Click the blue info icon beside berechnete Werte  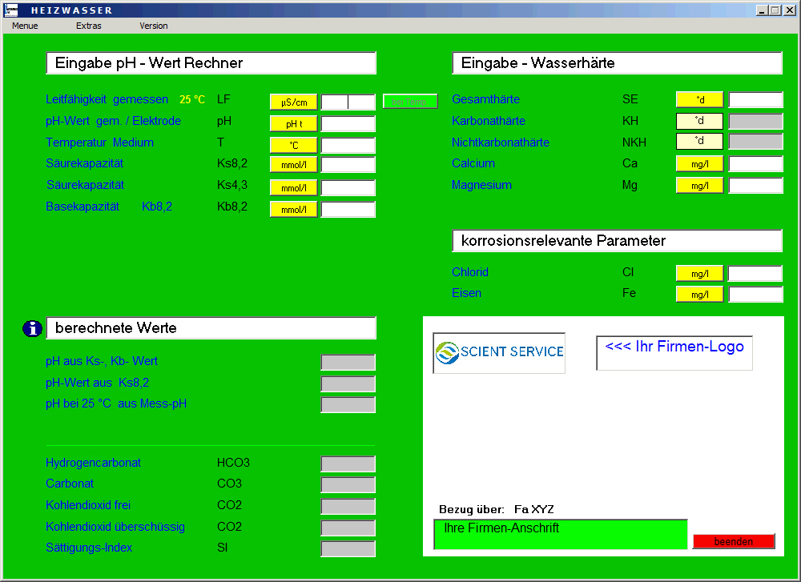click(x=33, y=328)
